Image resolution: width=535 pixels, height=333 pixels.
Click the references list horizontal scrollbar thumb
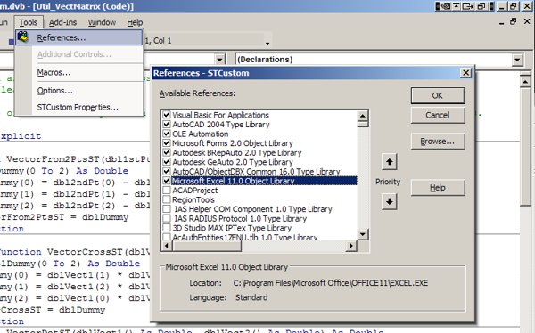[207, 246]
